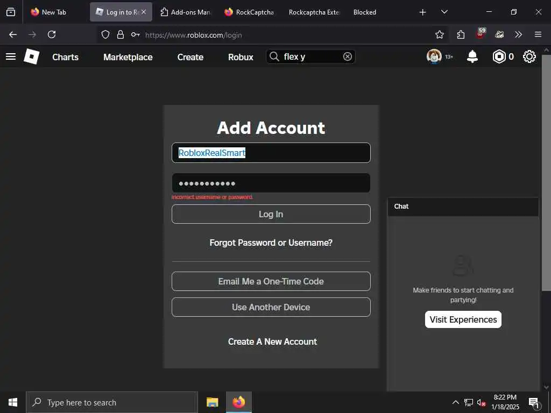Open Robux balance icon
The width and height of the screenshot is (551, 413).
tap(499, 56)
